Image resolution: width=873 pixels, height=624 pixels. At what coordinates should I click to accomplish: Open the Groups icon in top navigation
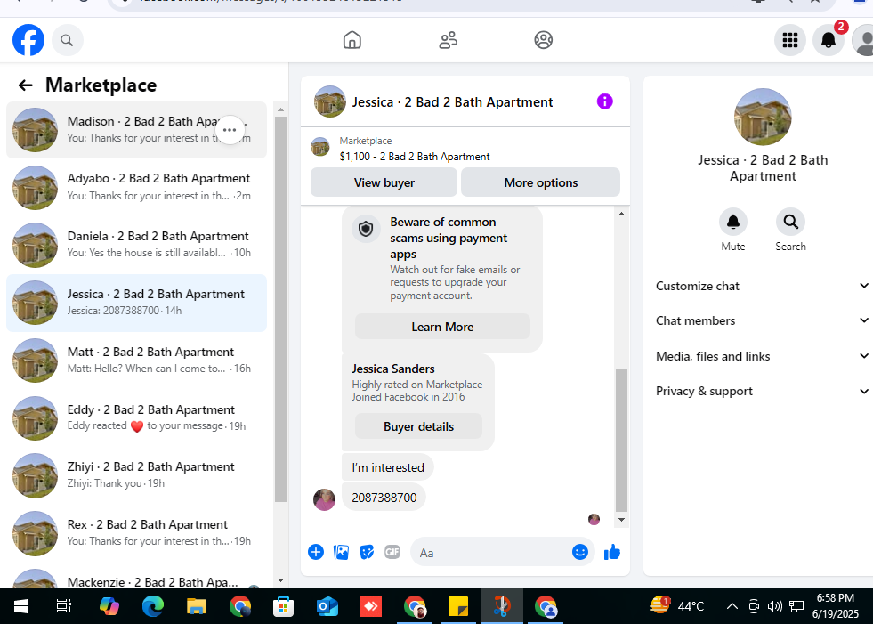click(x=544, y=40)
